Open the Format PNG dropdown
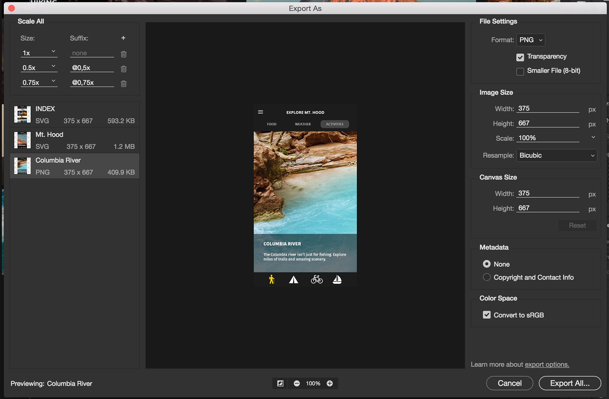Image resolution: width=609 pixels, height=399 pixels. 531,40
